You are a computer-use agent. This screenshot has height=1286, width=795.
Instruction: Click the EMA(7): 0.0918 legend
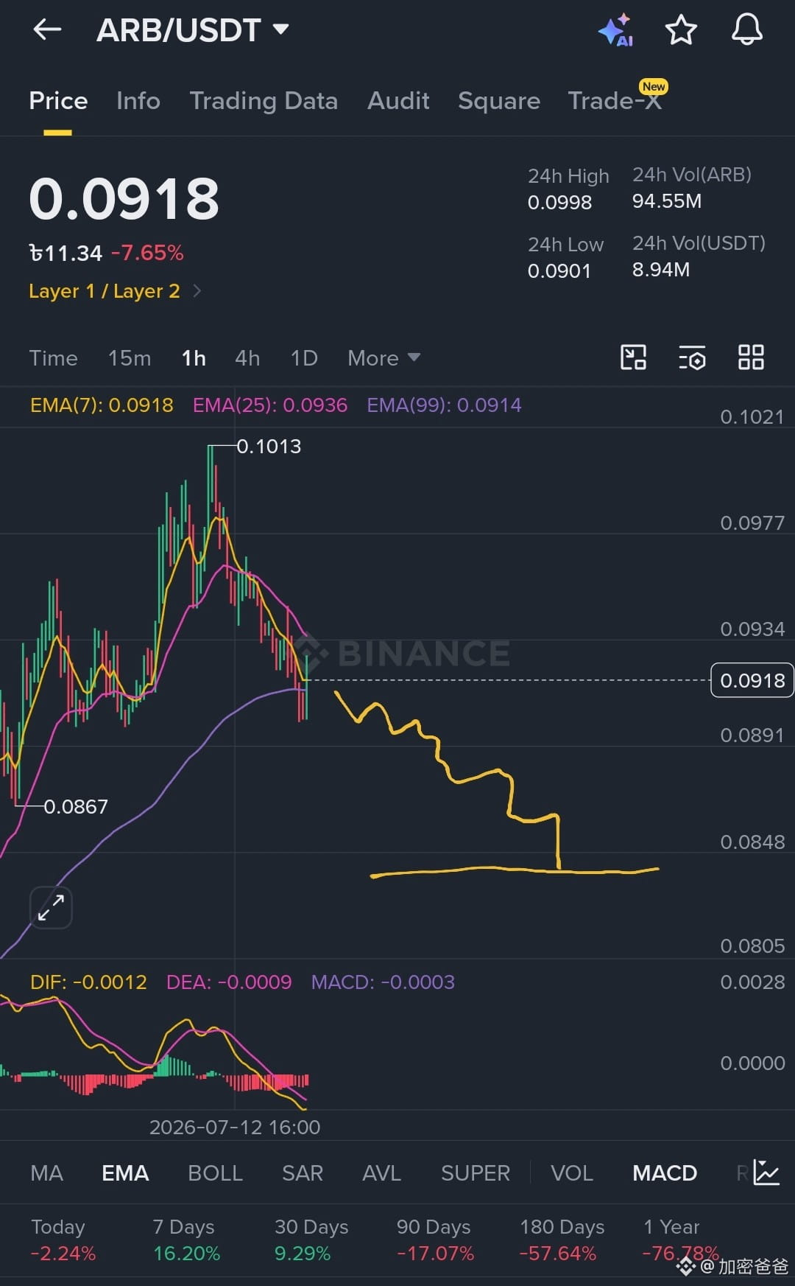[102, 405]
